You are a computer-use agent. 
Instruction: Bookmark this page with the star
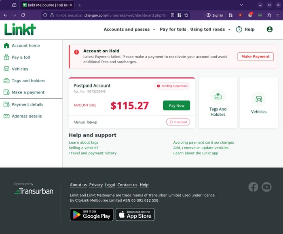186,15
